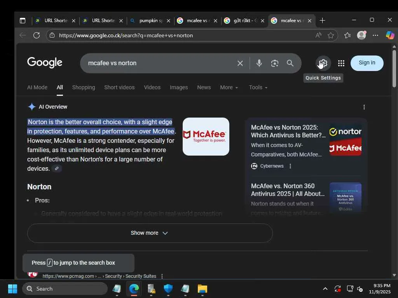Viewport: 398px width, 298px height.
Task: Click the scrollbar down arrow
Action: coord(394,275)
